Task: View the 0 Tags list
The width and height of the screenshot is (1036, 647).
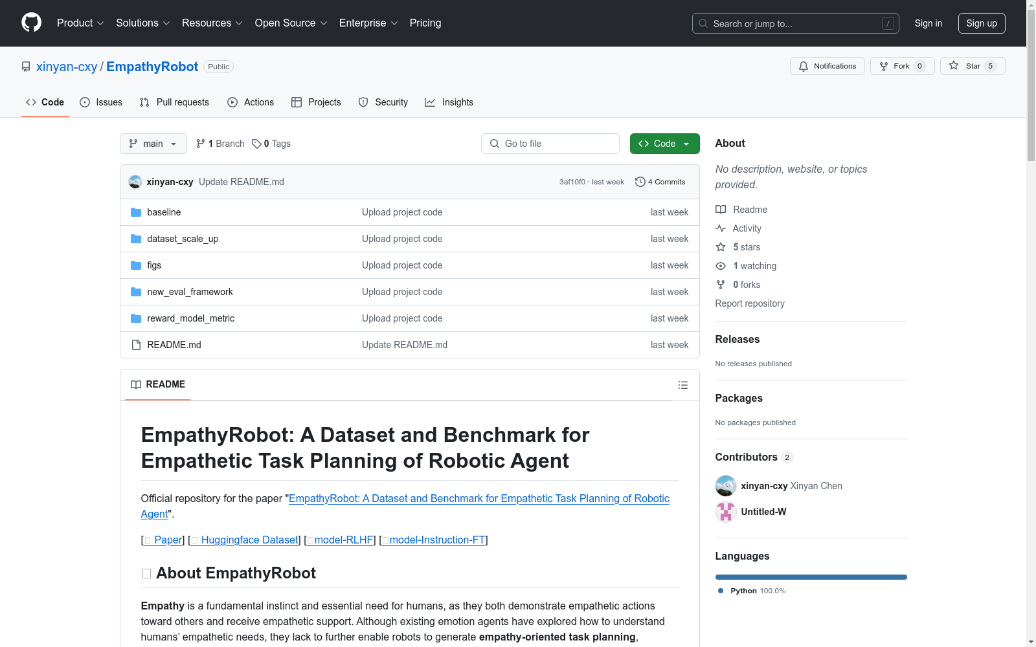Action: [271, 144]
